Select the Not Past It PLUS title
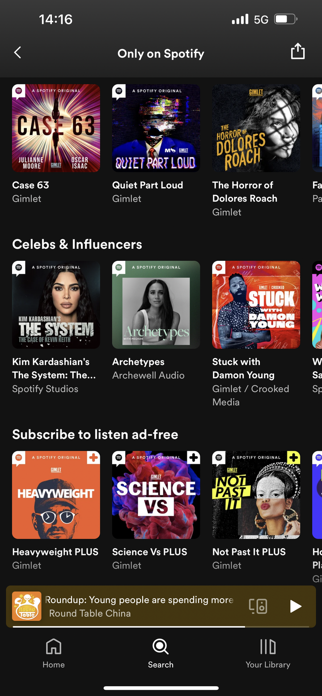Screen dimensions: 322x696 tap(249, 552)
